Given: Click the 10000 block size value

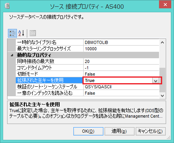Looking at the screenshot, I should click(121, 49).
